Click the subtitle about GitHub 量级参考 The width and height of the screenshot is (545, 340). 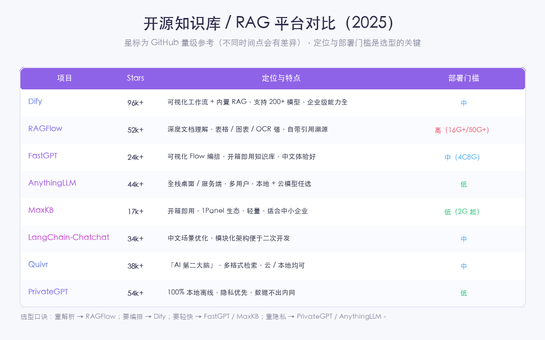[x=272, y=43]
